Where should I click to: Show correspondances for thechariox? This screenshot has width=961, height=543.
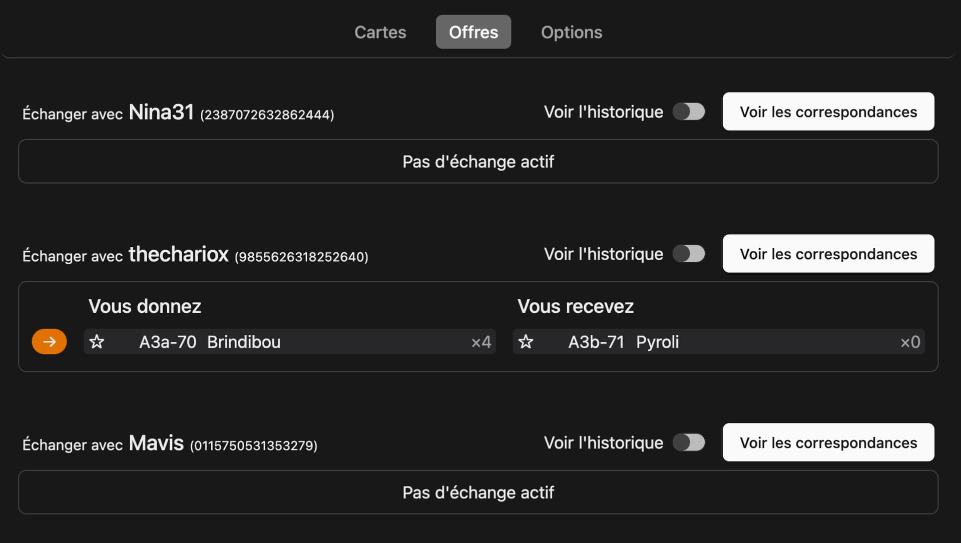point(828,254)
